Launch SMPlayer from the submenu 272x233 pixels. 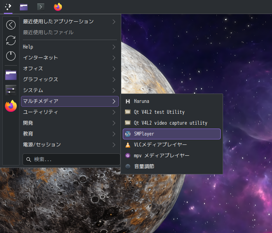point(172,134)
